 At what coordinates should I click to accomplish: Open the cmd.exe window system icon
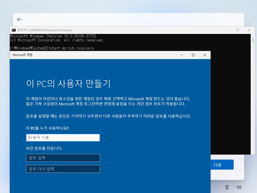point(14,30)
